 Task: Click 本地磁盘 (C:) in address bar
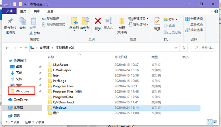pos(65,48)
